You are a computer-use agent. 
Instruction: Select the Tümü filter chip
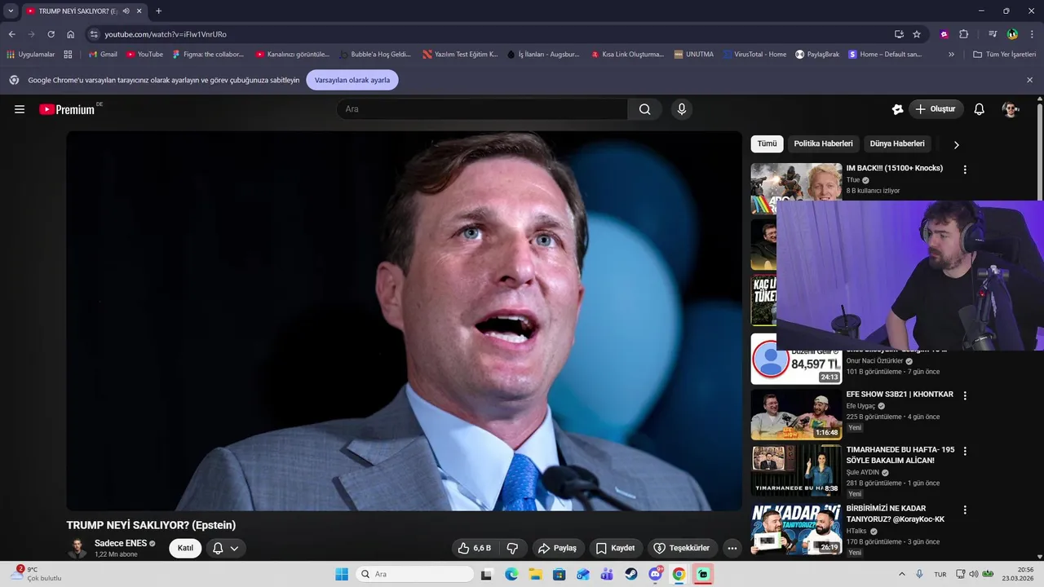[x=767, y=143]
